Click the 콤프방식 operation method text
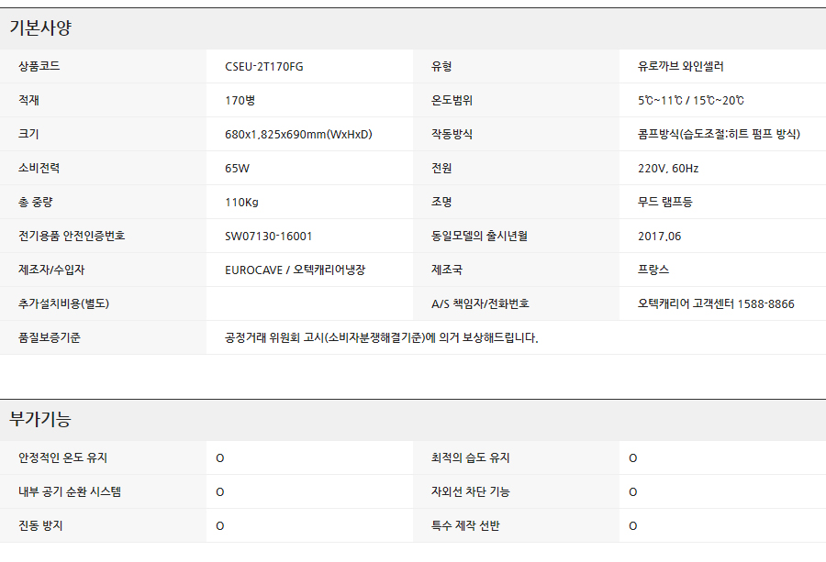The width and height of the screenshot is (826, 562). coord(719,135)
